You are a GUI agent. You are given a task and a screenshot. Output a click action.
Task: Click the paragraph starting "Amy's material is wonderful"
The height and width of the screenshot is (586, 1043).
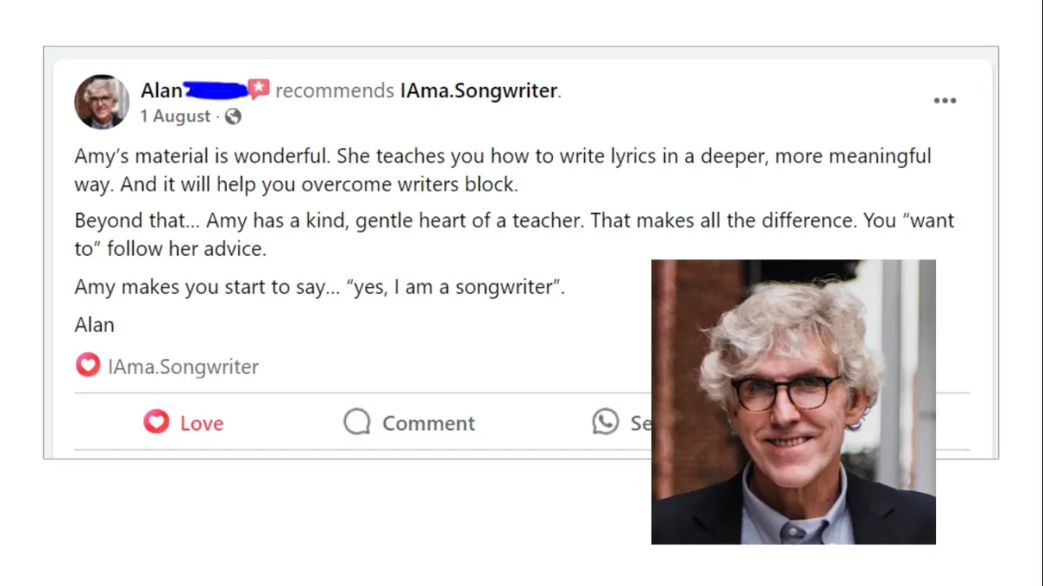(x=502, y=171)
